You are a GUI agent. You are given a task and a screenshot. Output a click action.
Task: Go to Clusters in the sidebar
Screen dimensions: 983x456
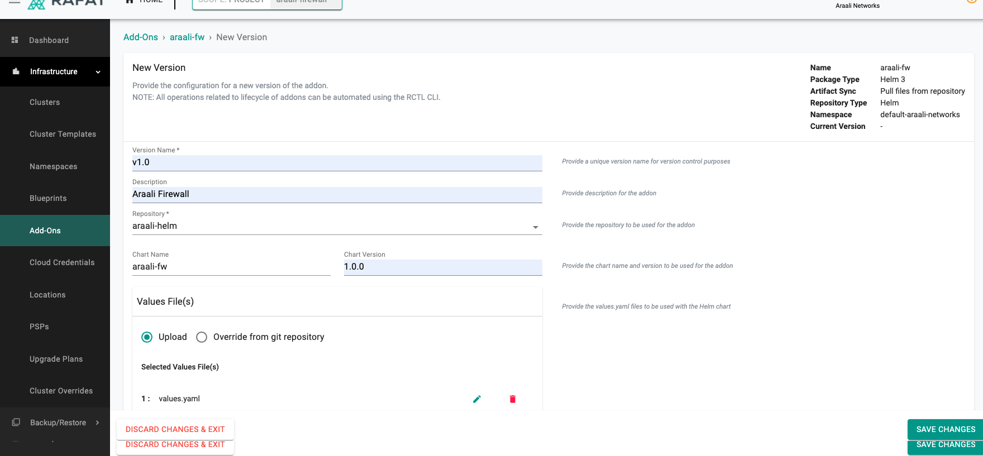[45, 102]
